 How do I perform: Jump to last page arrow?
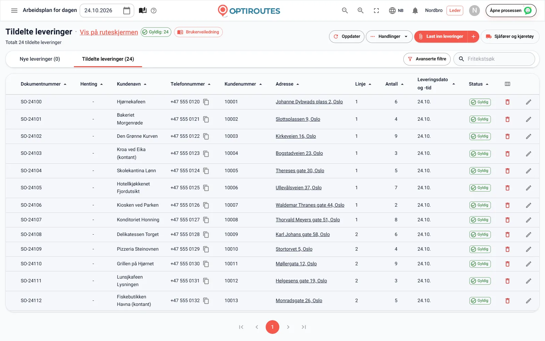tap(304, 327)
